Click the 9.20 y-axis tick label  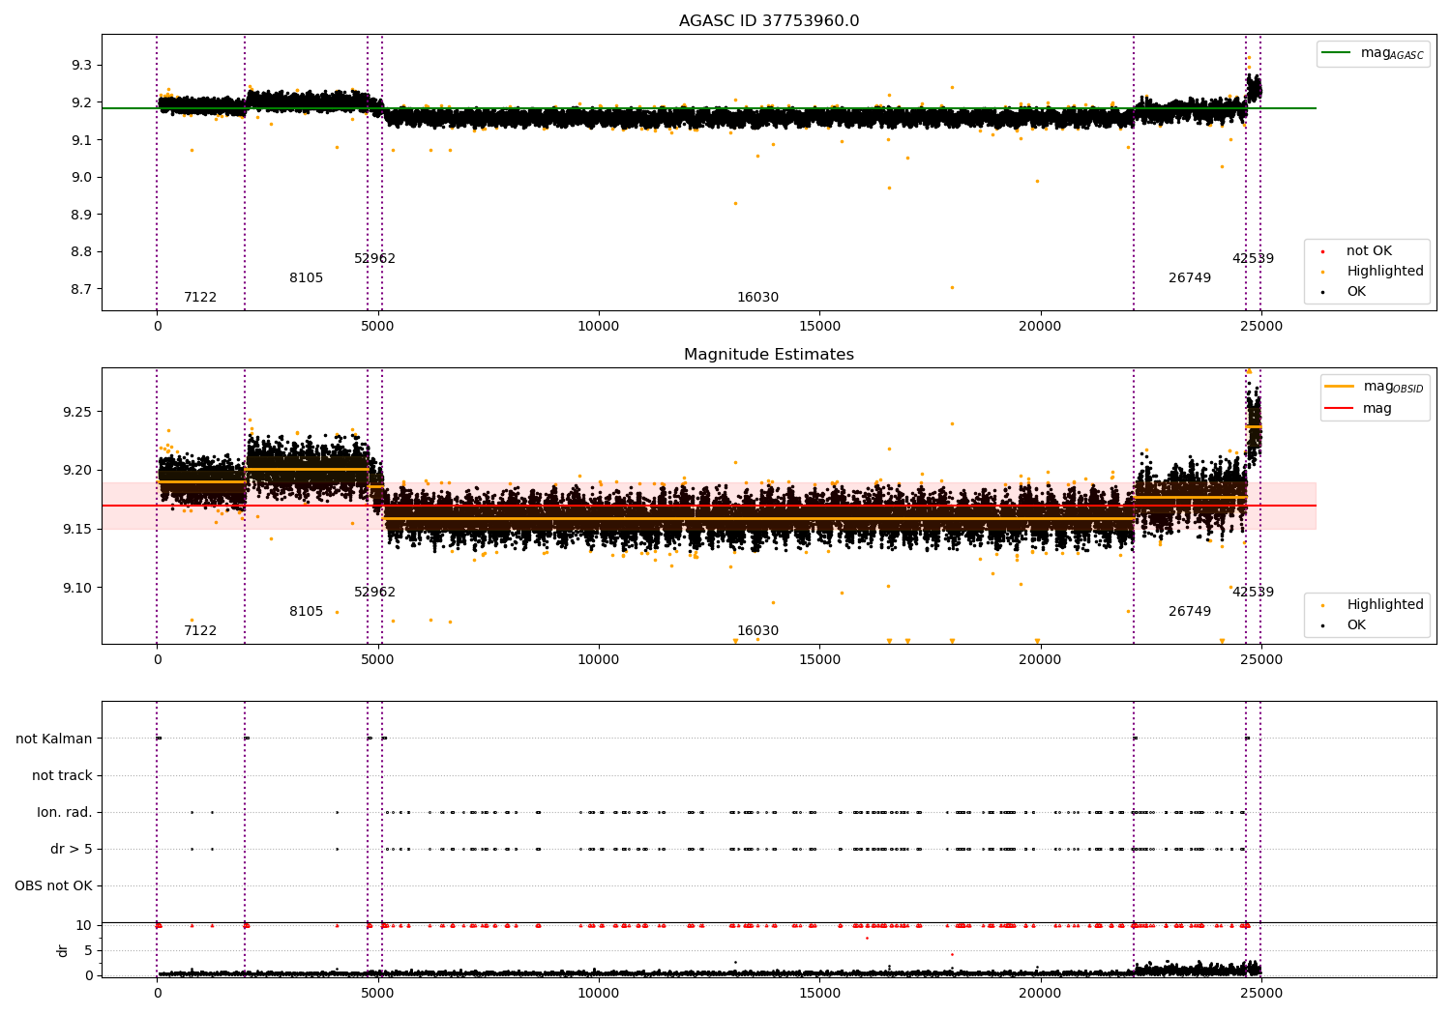click(x=77, y=471)
